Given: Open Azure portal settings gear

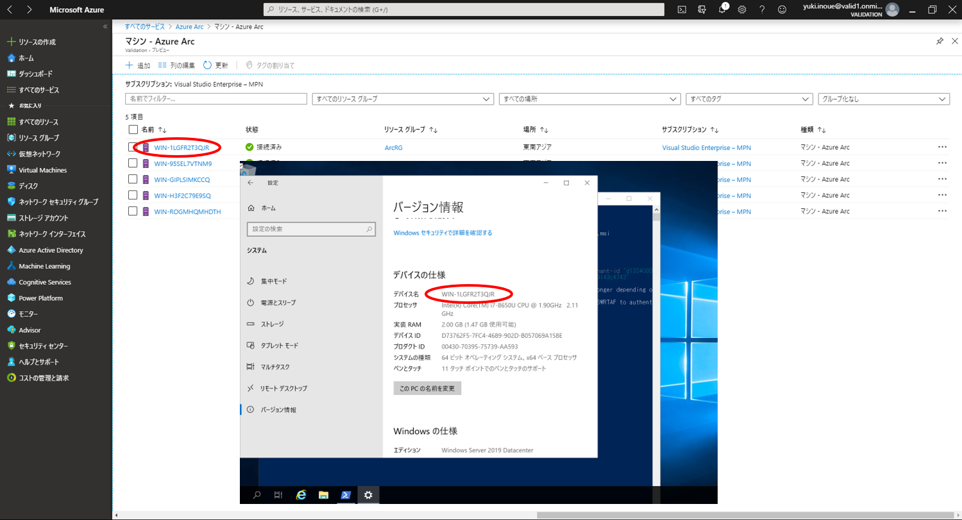Looking at the screenshot, I should (742, 10).
